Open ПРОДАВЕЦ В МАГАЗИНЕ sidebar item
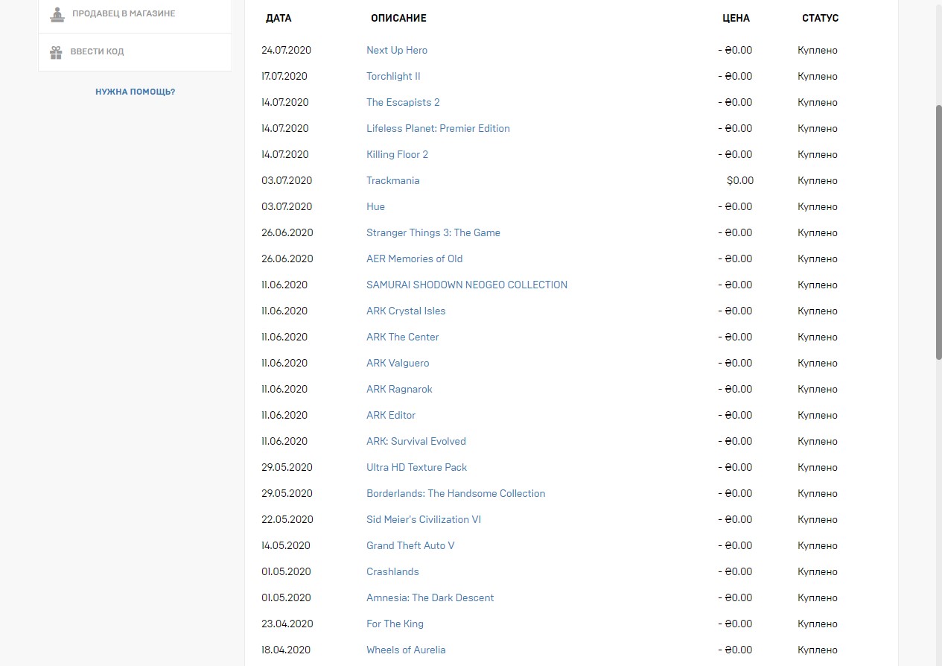 (x=135, y=15)
